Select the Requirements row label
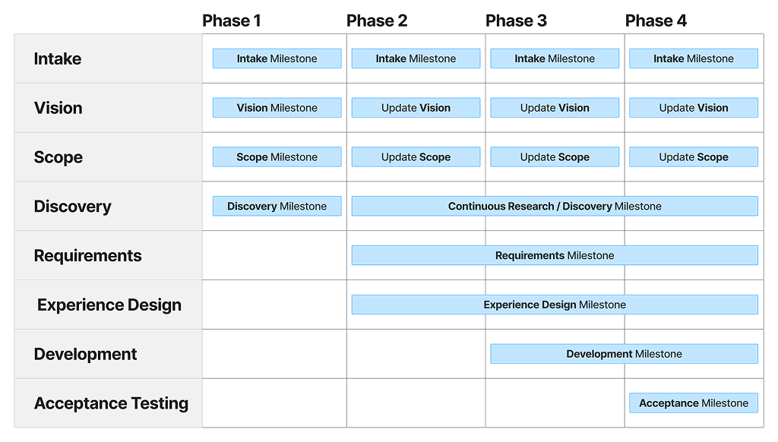 (87, 256)
